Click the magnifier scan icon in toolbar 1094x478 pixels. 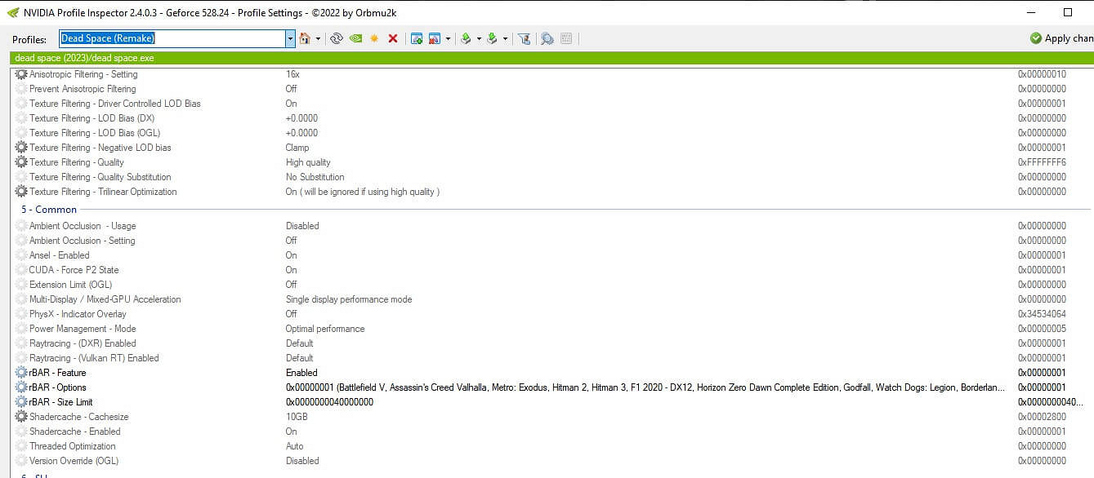[547, 38]
